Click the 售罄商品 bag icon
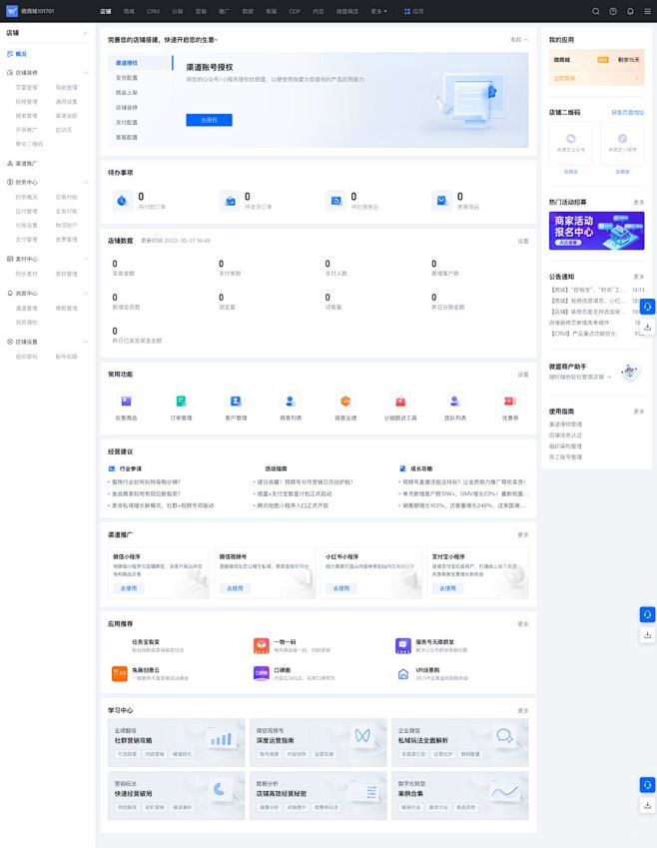The image size is (657, 848). 441,201
